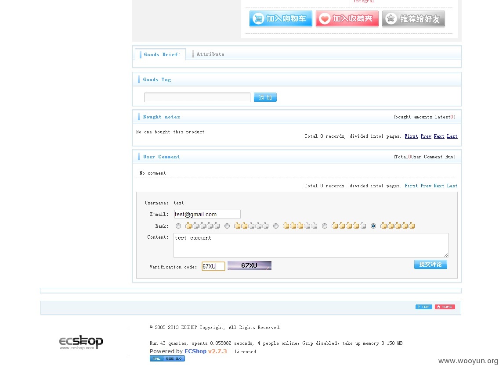The height and width of the screenshot is (365, 499).
Task: Click the 'No comment' text
Action: click(152, 173)
